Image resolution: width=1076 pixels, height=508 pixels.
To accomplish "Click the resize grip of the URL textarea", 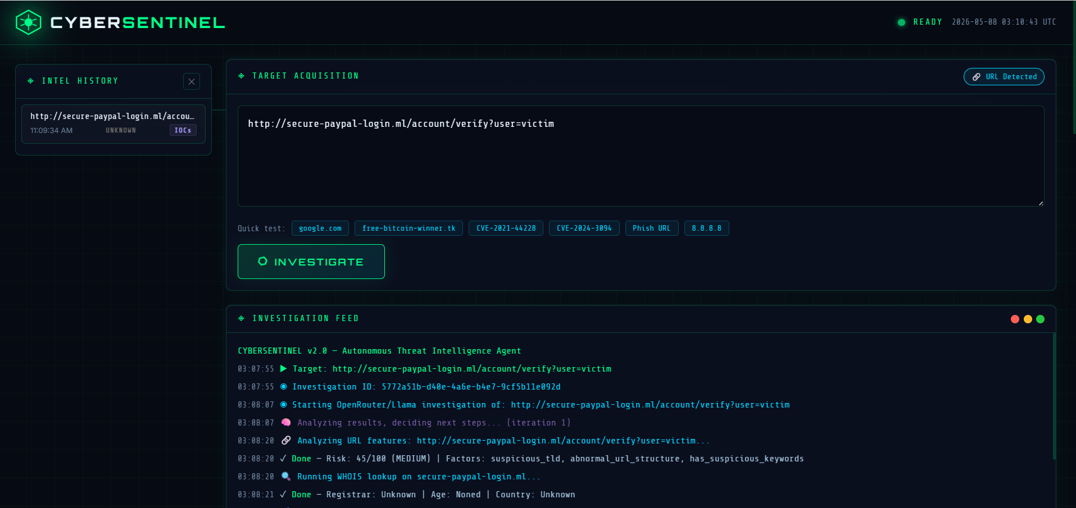I will pyautogui.click(x=1041, y=203).
